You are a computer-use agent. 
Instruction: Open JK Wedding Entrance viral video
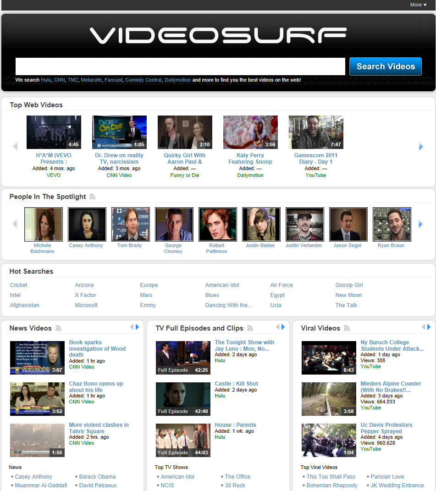tap(397, 485)
